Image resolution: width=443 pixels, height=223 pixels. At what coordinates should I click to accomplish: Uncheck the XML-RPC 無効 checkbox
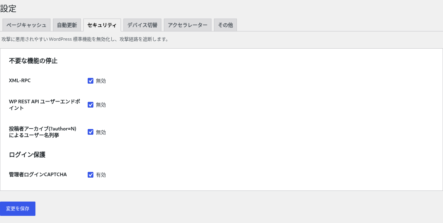pyautogui.click(x=91, y=81)
